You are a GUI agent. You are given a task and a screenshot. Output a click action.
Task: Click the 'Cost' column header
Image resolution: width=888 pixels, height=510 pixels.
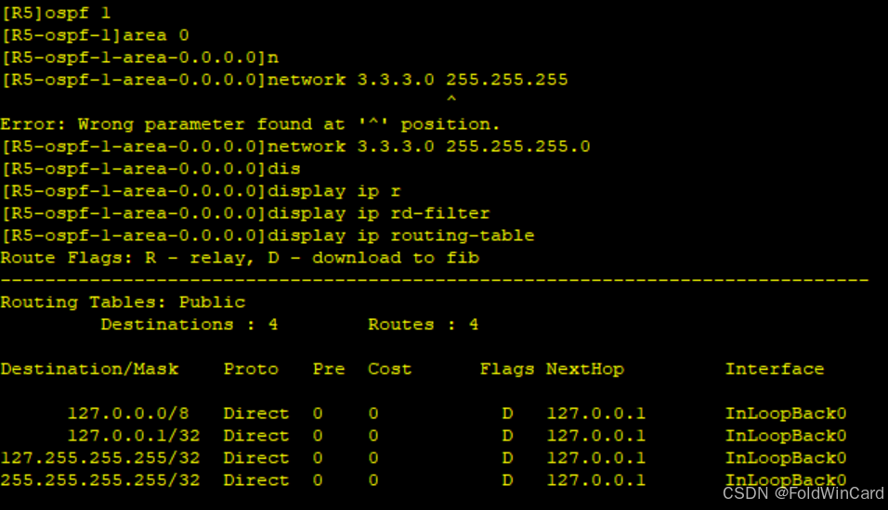coord(389,369)
